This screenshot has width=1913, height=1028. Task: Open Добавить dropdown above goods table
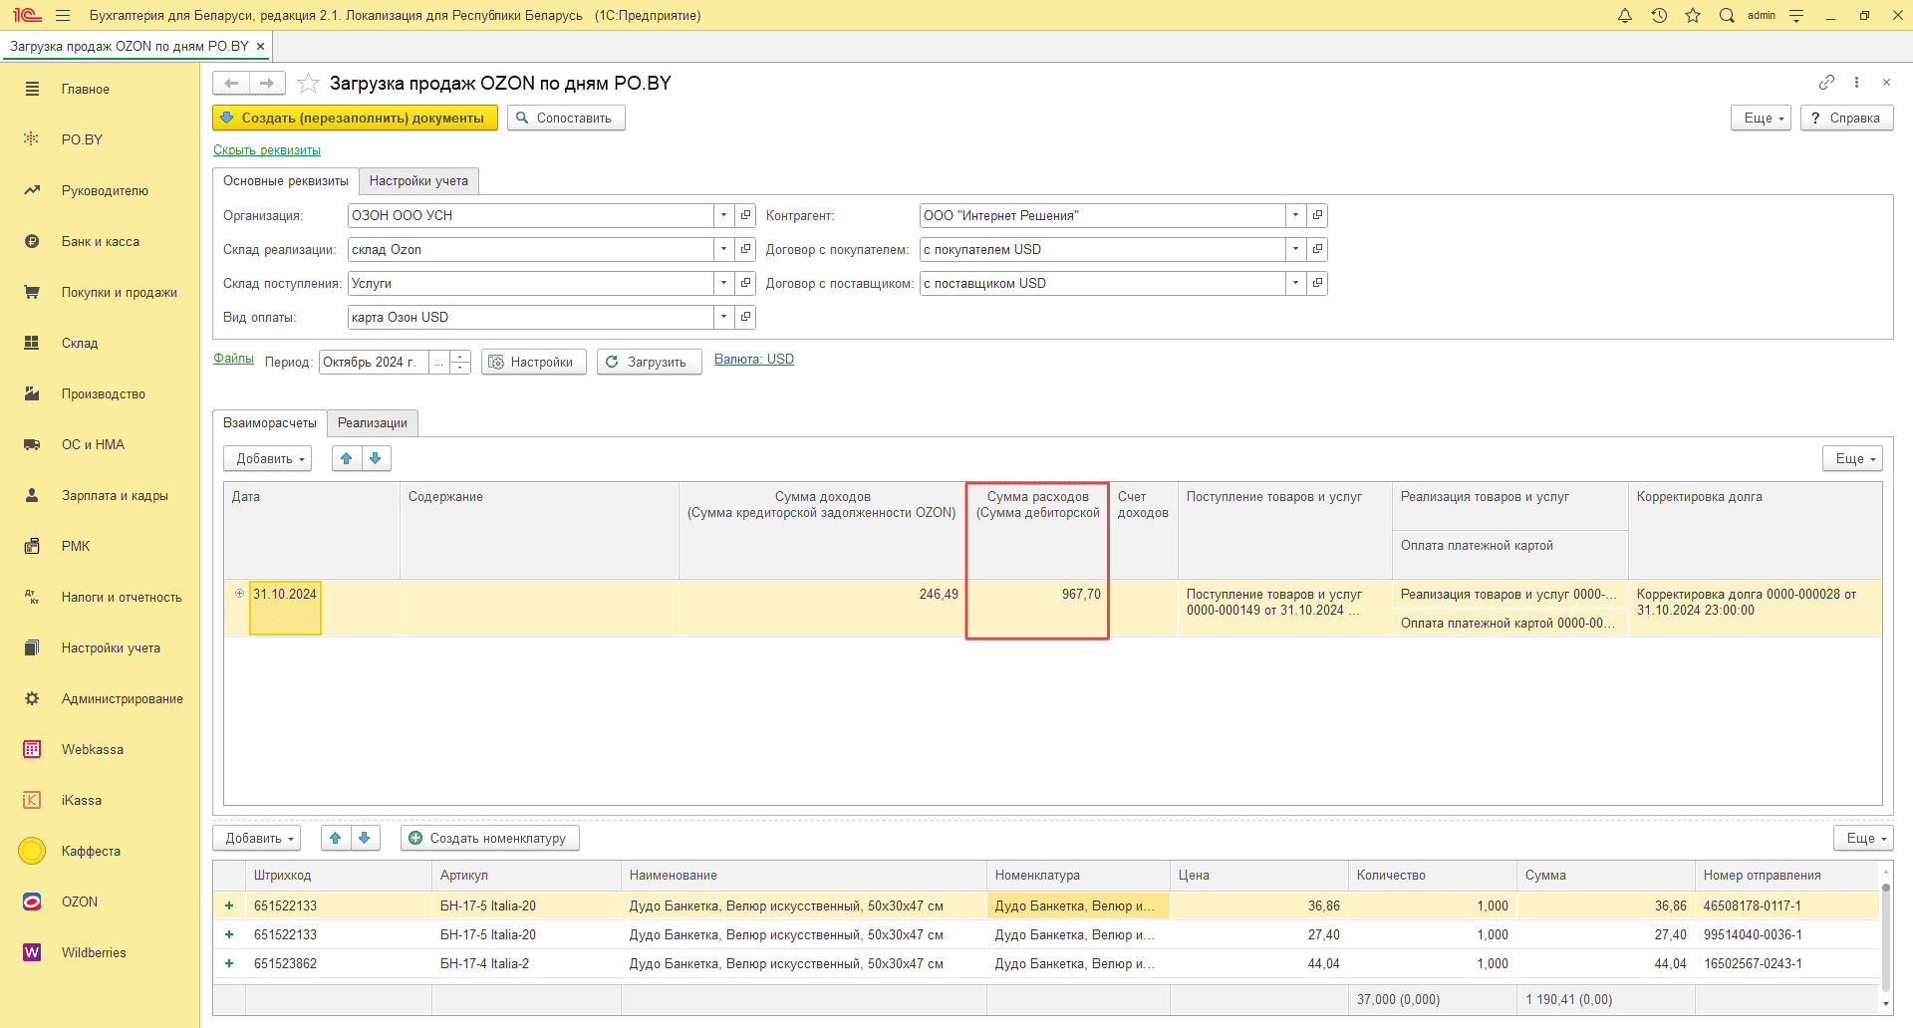click(x=258, y=838)
